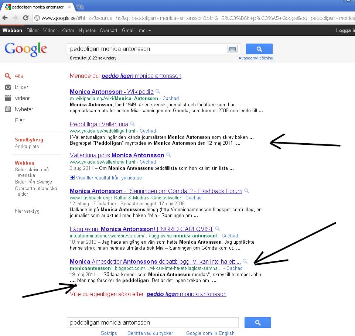Open Cachad link for yakida.se/vallentuna.html

pyautogui.click(x=148, y=162)
